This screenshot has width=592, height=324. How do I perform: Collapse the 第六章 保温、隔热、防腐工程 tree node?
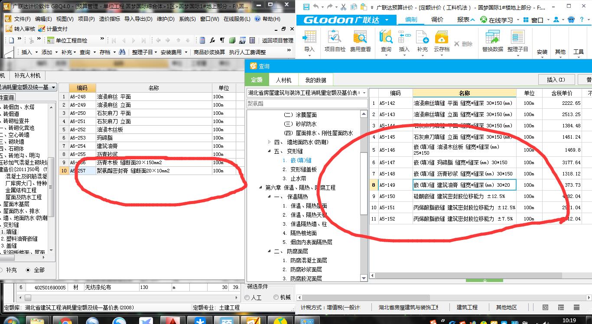(260, 188)
